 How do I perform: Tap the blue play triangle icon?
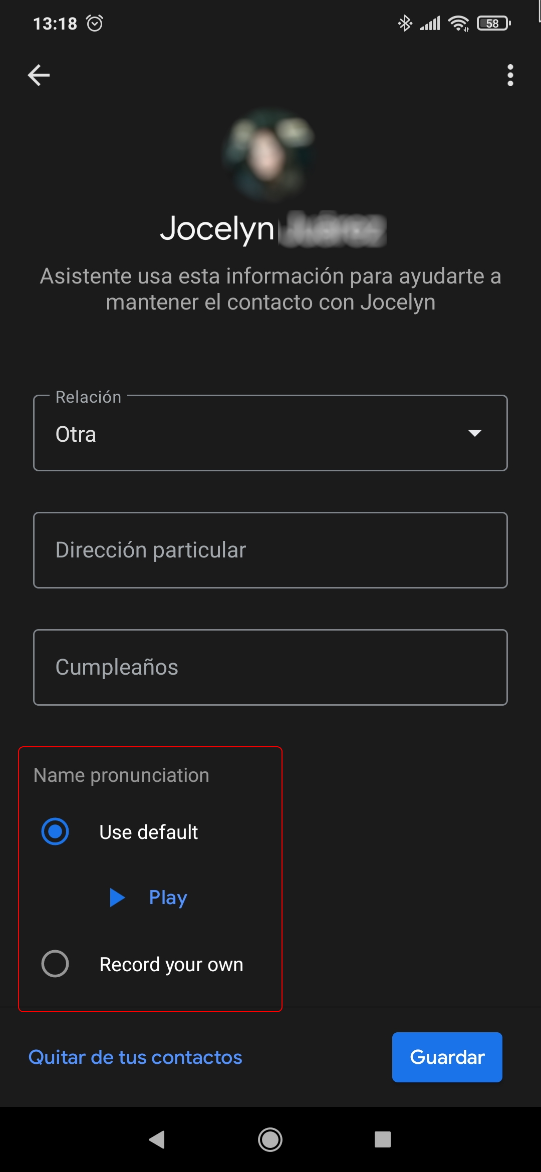point(117,898)
